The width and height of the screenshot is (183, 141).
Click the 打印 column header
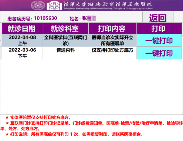tap(159, 29)
